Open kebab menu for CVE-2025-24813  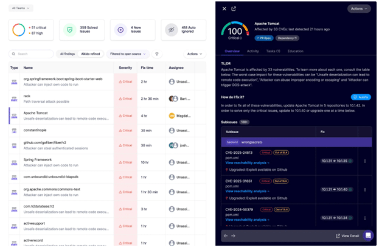(365, 161)
